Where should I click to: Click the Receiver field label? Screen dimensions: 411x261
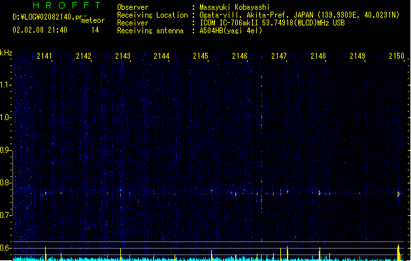tap(133, 23)
